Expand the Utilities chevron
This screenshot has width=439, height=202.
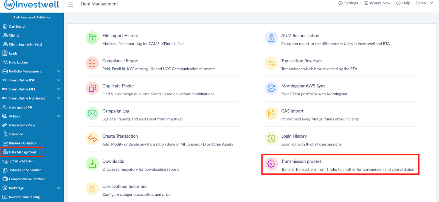coord(58,116)
